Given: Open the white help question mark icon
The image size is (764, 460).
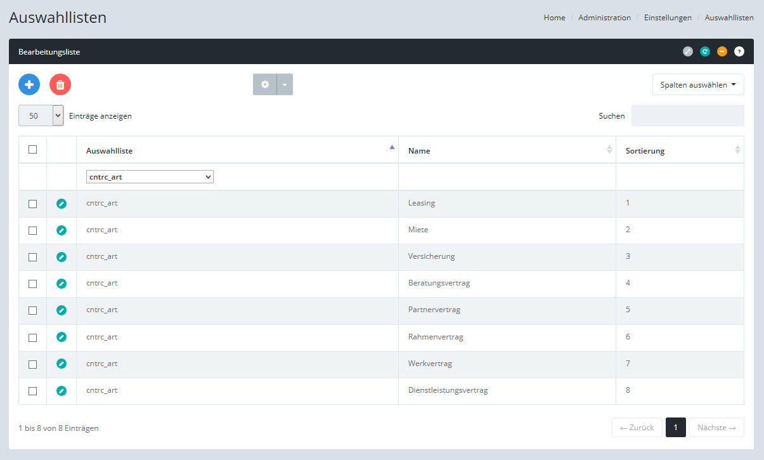Looking at the screenshot, I should tap(739, 52).
